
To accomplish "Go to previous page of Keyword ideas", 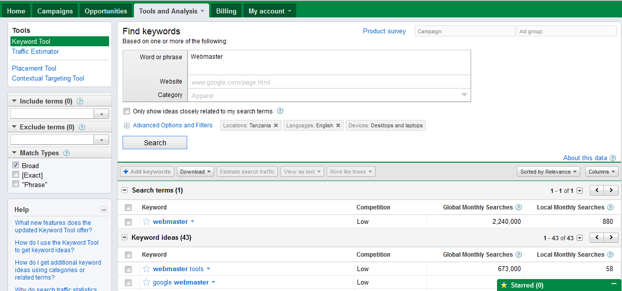I will coord(597,238).
